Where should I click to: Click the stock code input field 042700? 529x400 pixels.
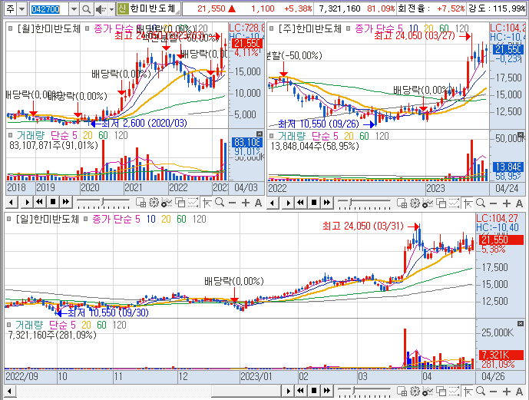49,9
